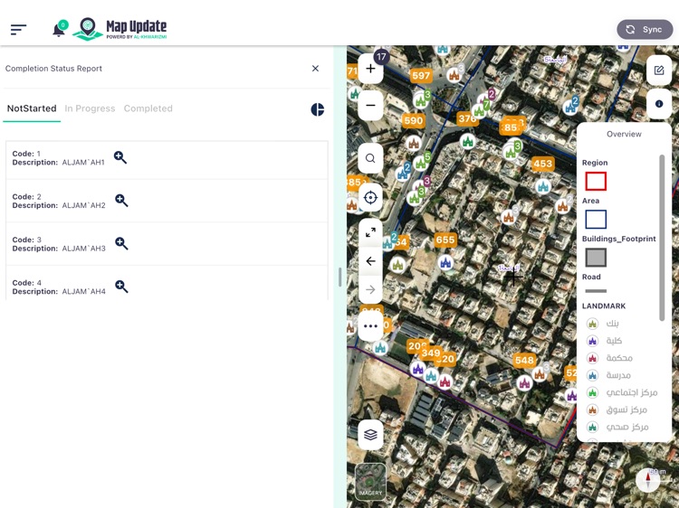Image resolution: width=679 pixels, height=508 pixels.
Task: Zoom out on the map
Action: pos(370,105)
